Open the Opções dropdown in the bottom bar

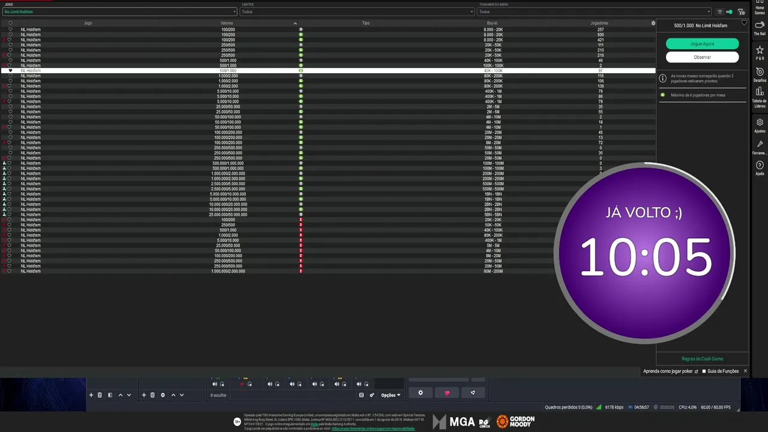pyautogui.click(x=391, y=395)
